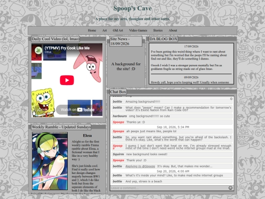Click bottle's 'strees is a beach' message
Screen dimensions: 265x199
tap(172, 181)
